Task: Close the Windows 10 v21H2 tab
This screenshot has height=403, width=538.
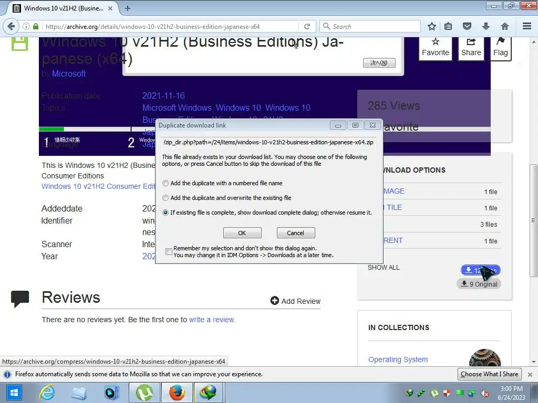Action: click(110, 8)
